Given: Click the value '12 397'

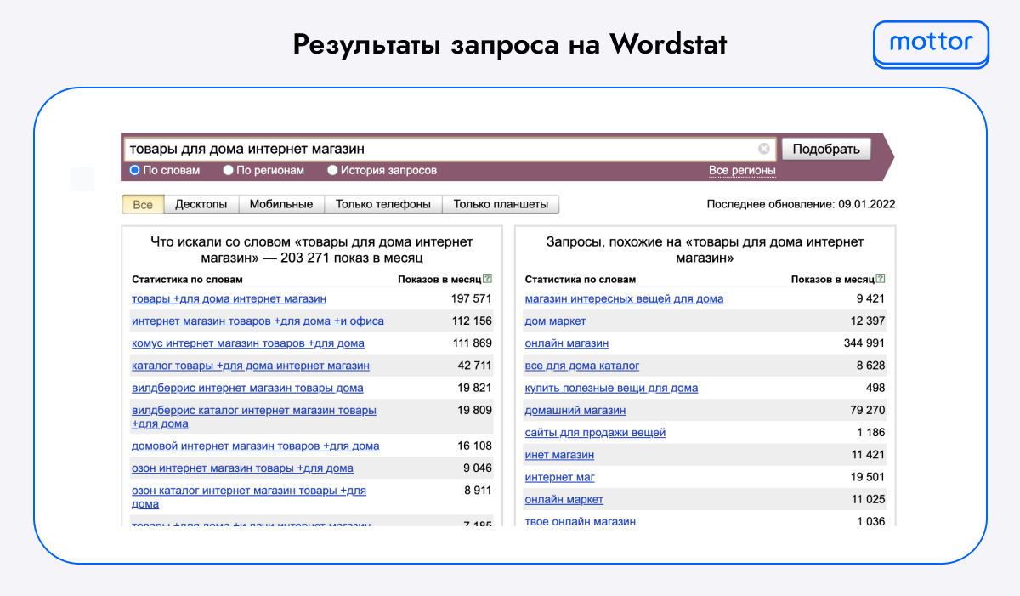Looking at the screenshot, I should coord(867,321).
